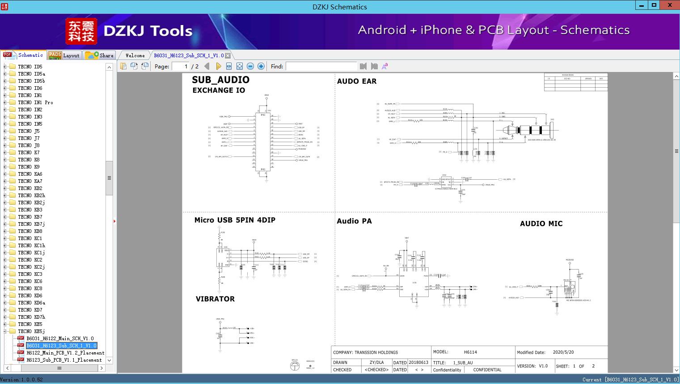680x384 pixels.
Task: Expand the TECNO KD7h folder
Action: [x=5, y=317]
